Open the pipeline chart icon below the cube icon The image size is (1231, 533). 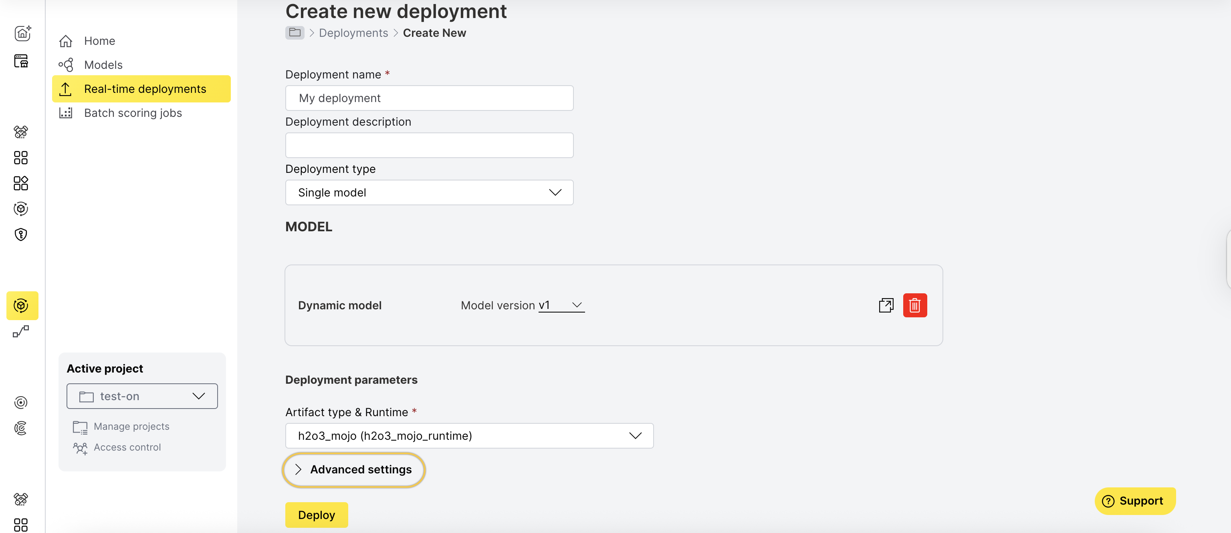tap(21, 332)
